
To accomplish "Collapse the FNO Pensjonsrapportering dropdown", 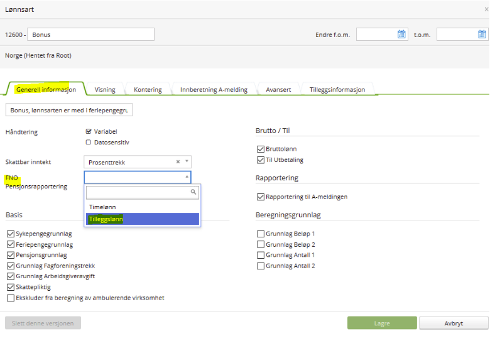I will coord(187,176).
